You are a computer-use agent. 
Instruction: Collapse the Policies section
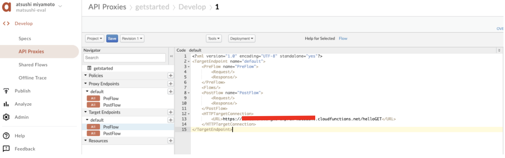pos(86,75)
